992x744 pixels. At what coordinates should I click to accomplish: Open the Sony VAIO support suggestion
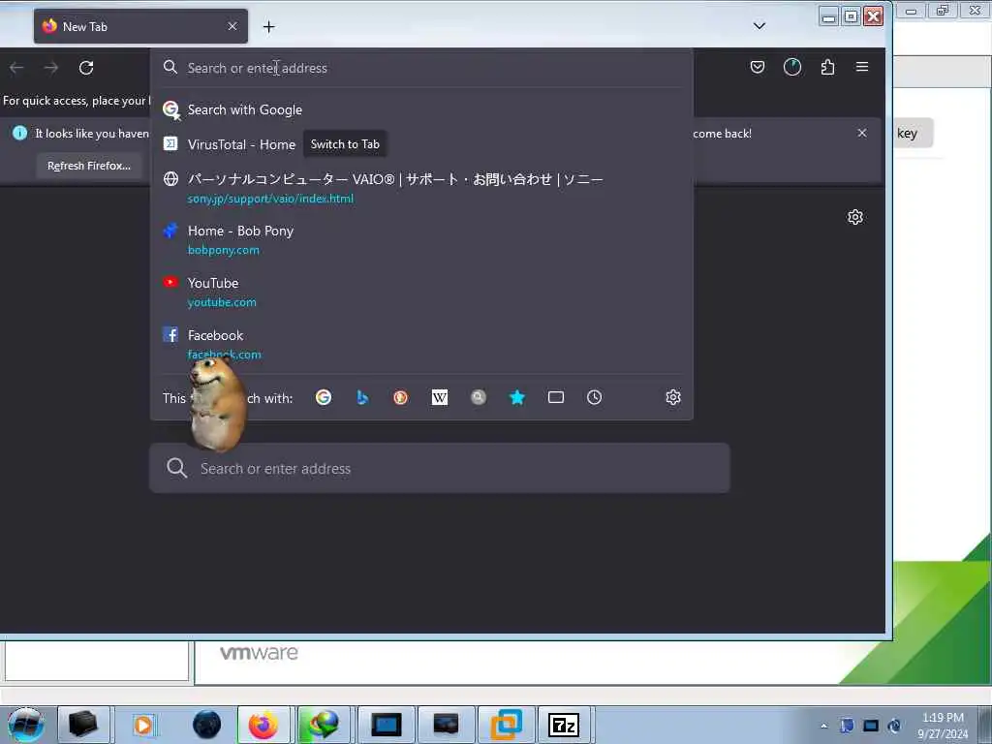[x=421, y=189]
